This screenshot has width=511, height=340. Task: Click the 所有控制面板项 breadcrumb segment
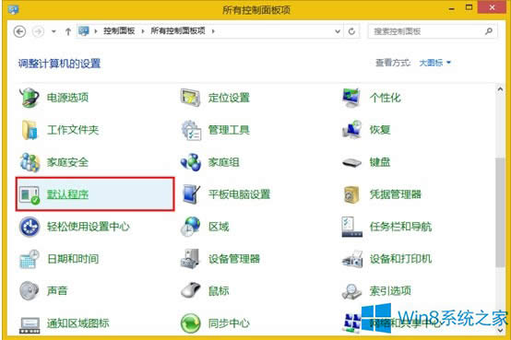[x=178, y=31]
